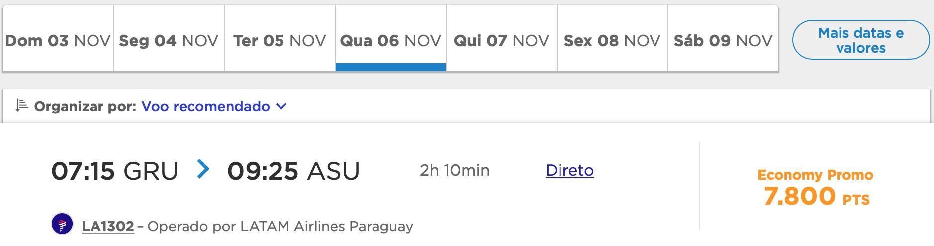Click the blue route arrow icon
The image size is (934, 246).
pos(203,169)
